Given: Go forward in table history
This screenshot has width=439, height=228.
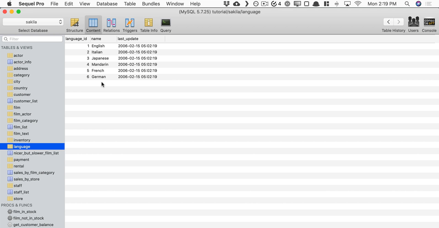Looking at the screenshot, I should pos(399,22).
